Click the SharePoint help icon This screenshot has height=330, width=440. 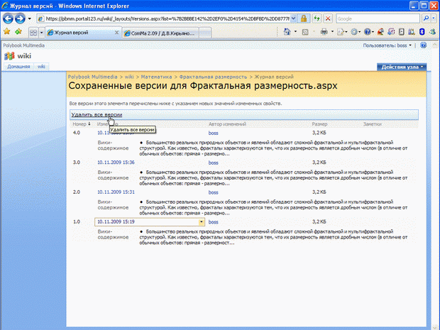click(x=423, y=45)
